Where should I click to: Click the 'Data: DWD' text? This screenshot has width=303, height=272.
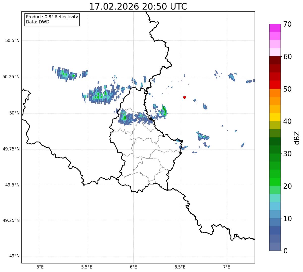tap(38, 22)
